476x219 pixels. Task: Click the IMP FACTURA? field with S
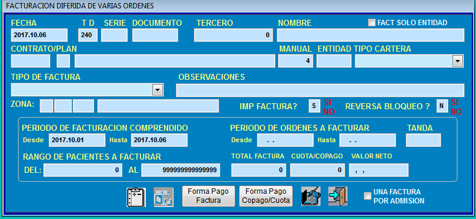314,106
